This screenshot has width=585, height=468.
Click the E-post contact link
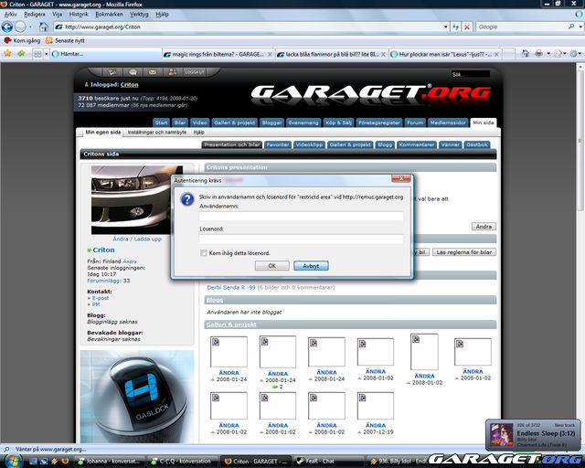tap(101, 298)
